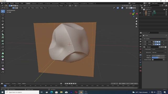168x94 pixels.
Task: Hide Light in outliner with eye icon
Action: click(166, 15)
